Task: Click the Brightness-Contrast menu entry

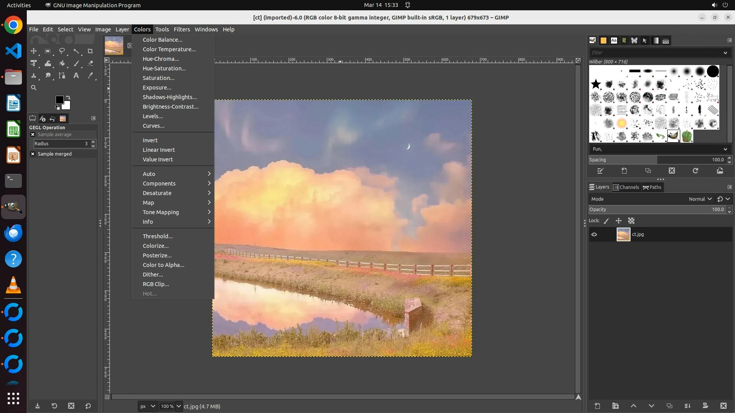Action: [x=170, y=107]
